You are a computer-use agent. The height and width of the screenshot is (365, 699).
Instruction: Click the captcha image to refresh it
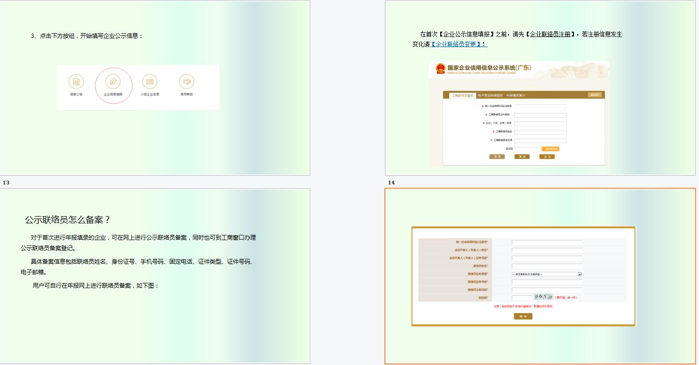click(543, 297)
